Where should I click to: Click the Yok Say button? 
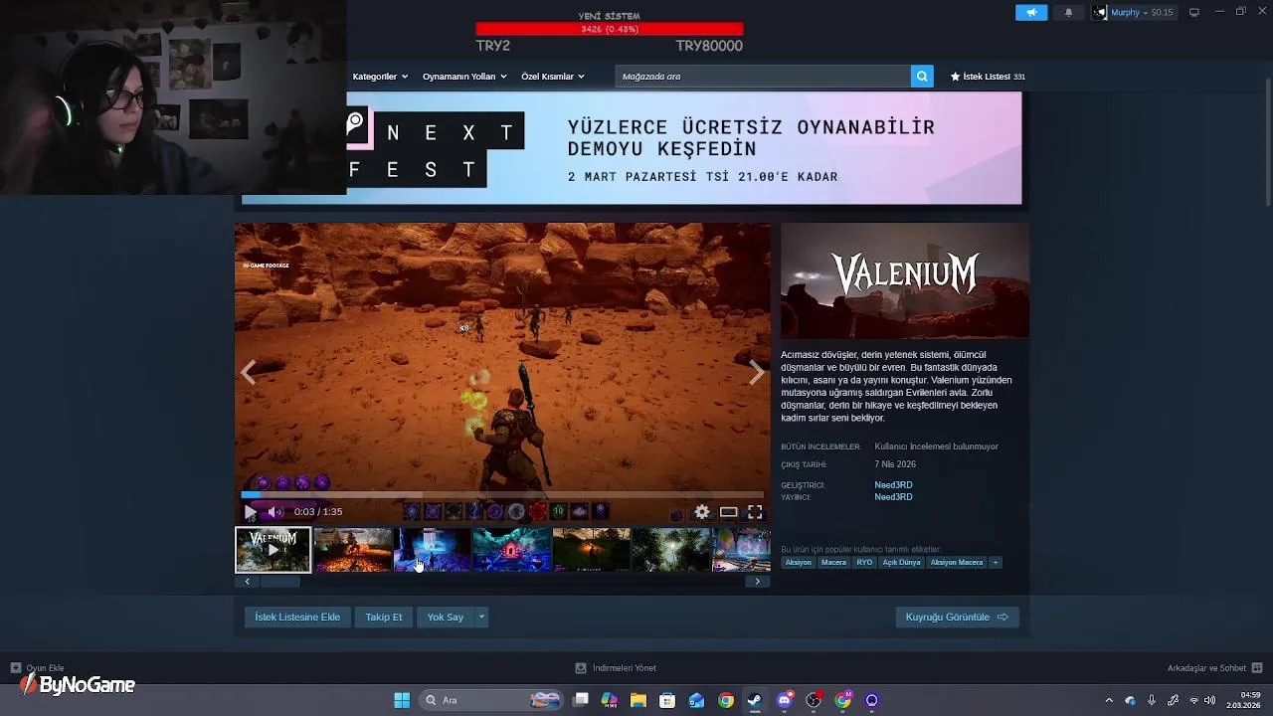click(446, 618)
